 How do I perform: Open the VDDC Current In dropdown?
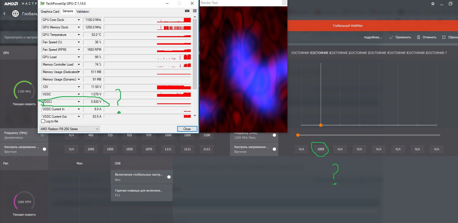click(x=79, y=109)
